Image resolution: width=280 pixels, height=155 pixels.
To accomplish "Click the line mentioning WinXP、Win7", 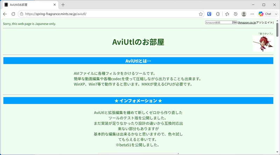I will 133,84.
